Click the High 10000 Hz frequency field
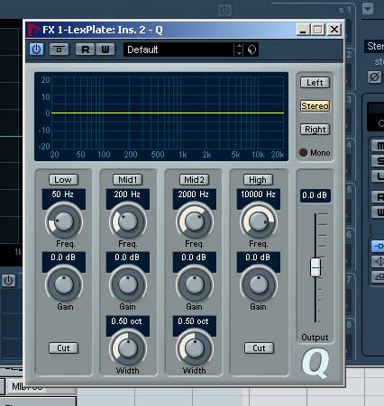384x406 pixels. 259,194
